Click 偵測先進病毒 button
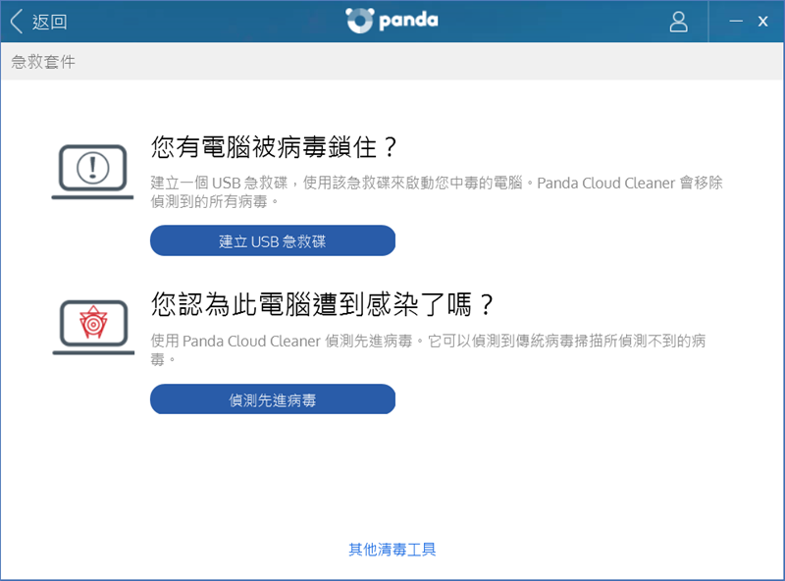785x581 pixels. tap(273, 399)
